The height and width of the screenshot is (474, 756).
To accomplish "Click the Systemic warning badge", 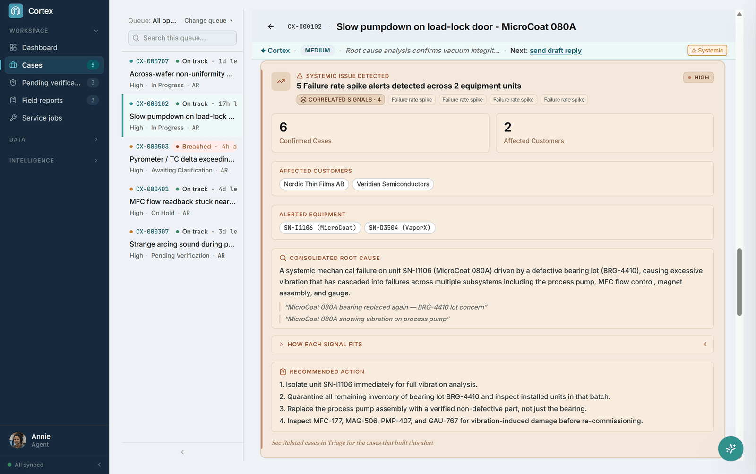I will click(x=707, y=51).
